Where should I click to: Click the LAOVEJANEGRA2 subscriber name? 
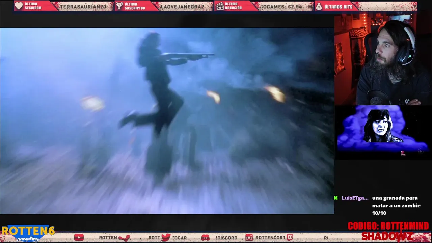(183, 6)
